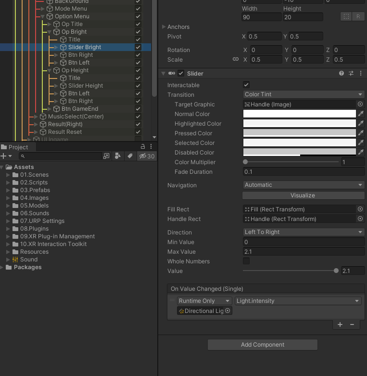
Task: Click the Project search field
Action: (61, 156)
